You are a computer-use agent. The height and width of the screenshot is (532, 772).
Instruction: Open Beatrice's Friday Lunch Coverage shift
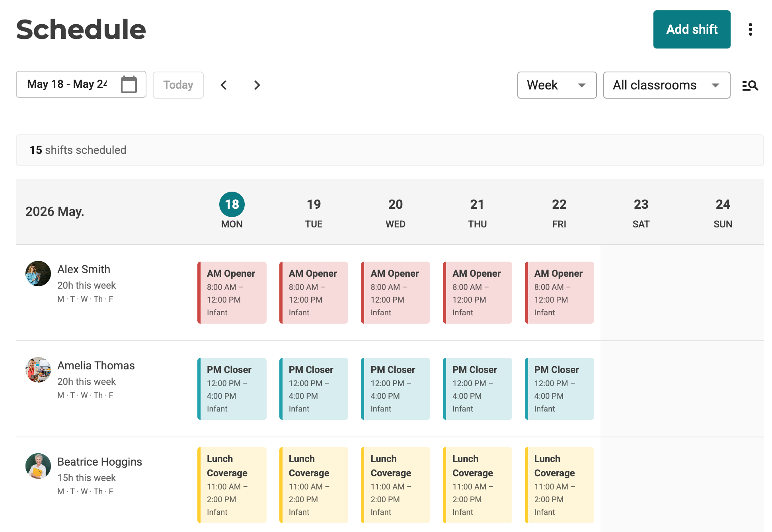coord(560,485)
